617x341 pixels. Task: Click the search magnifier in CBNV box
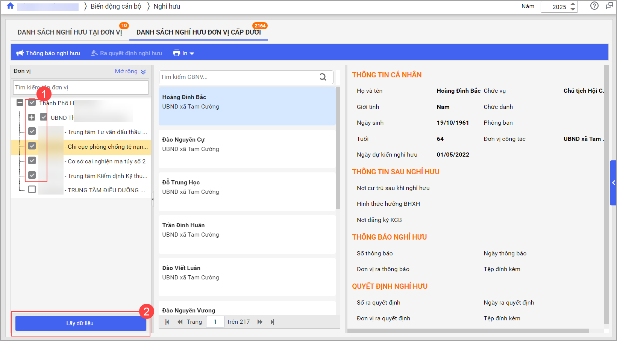tap(323, 77)
